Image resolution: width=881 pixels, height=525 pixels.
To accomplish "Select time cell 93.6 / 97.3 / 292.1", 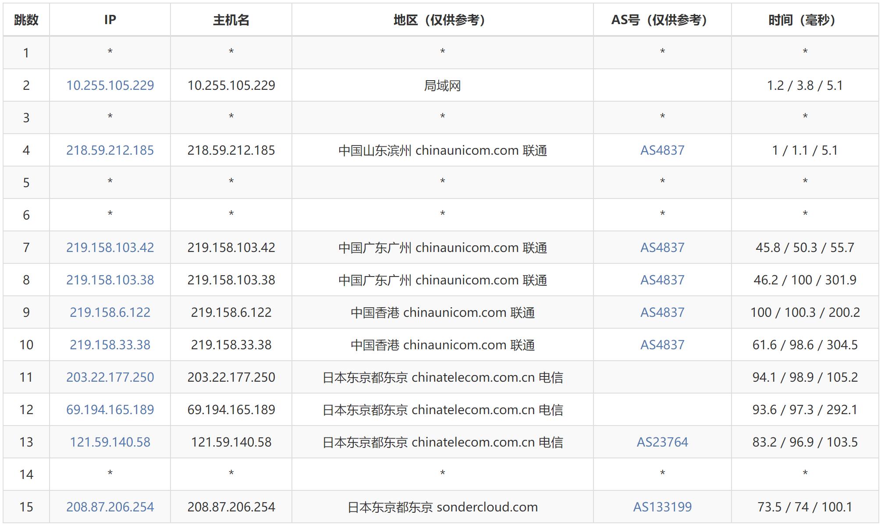I will [x=805, y=409].
